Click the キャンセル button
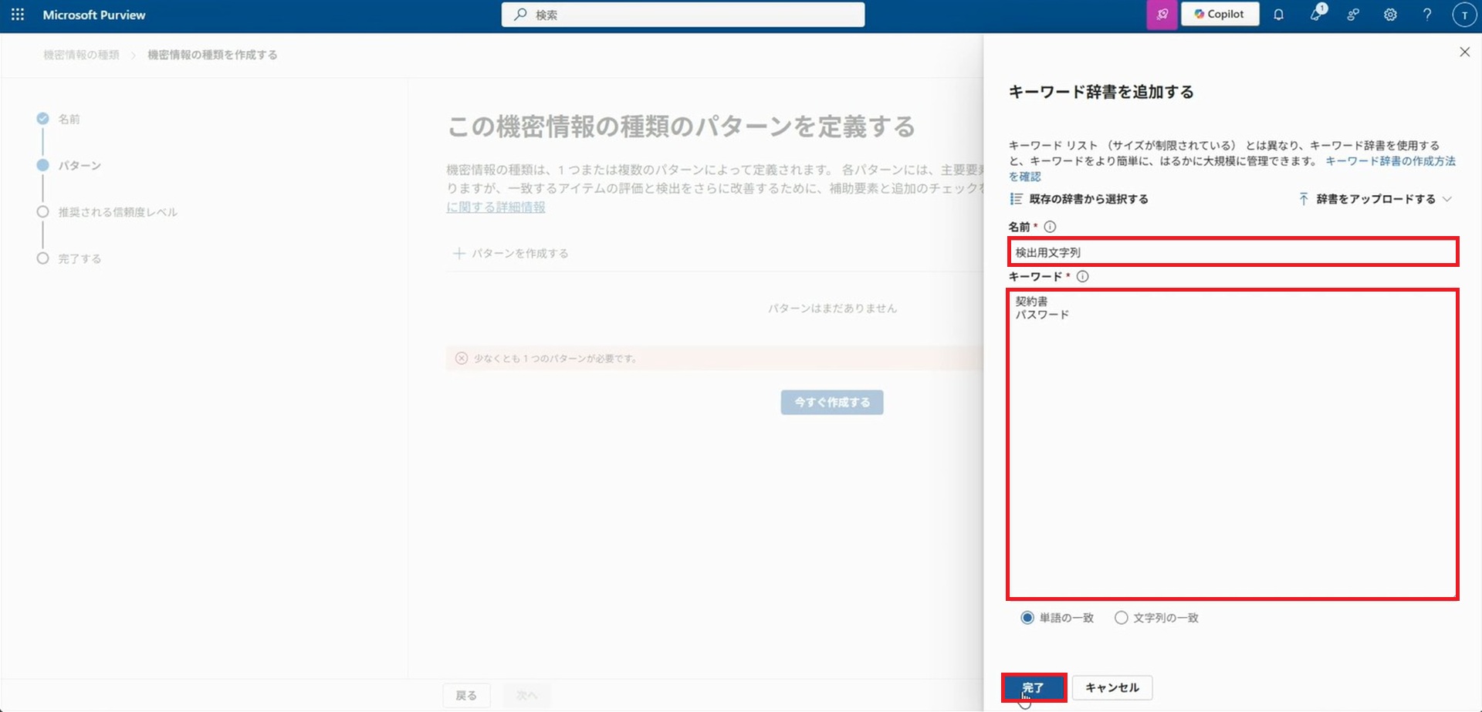 [1111, 687]
